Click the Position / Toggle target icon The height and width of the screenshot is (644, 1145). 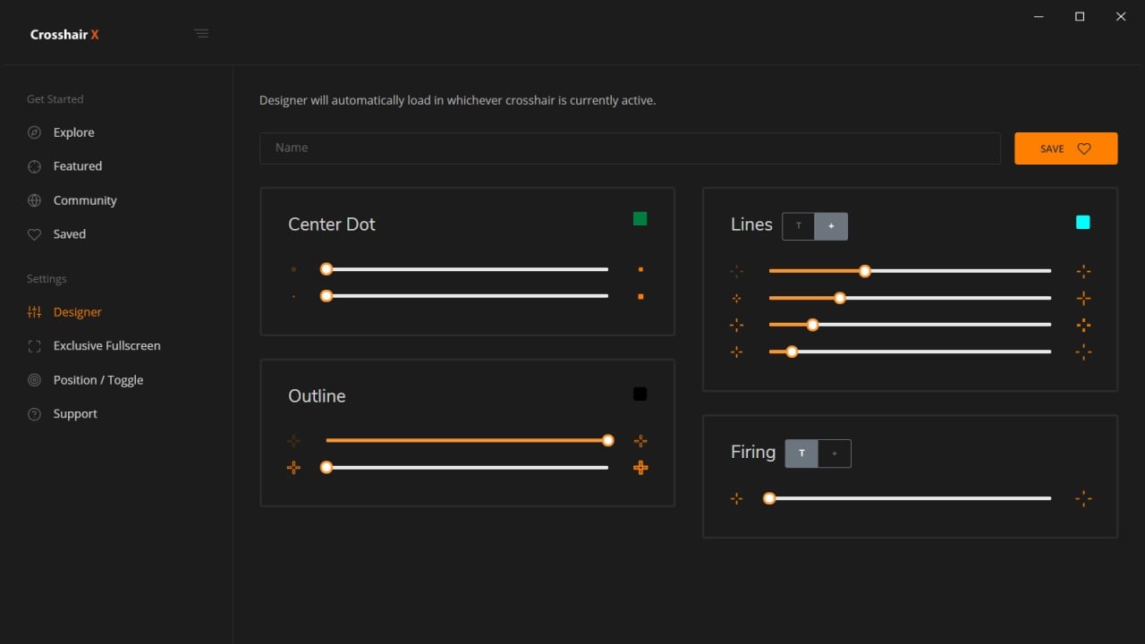[x=34, y=380]
